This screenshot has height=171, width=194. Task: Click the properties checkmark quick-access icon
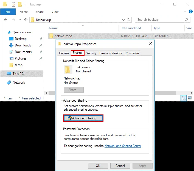tap(14, 4)
